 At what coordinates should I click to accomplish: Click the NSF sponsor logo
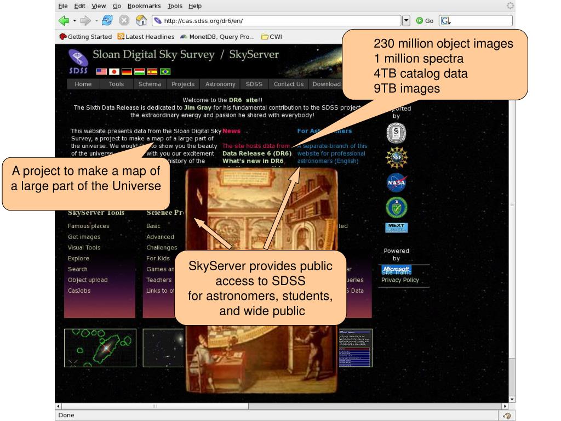click(x=397, y=157)
